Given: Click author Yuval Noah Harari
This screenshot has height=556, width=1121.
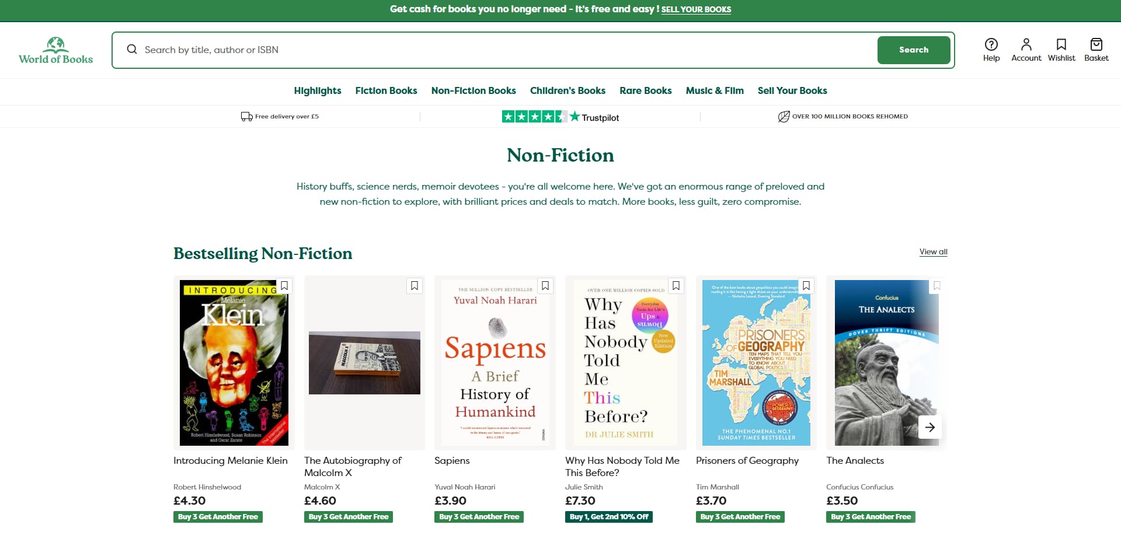Looking at the screenshot, I should (465, 487).
